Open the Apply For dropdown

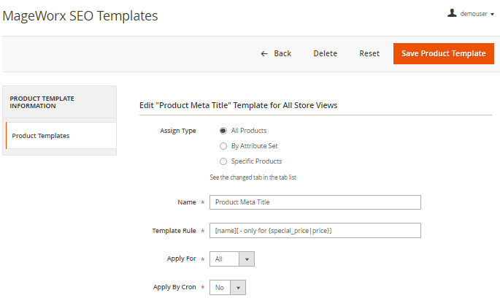click(231, 259)
